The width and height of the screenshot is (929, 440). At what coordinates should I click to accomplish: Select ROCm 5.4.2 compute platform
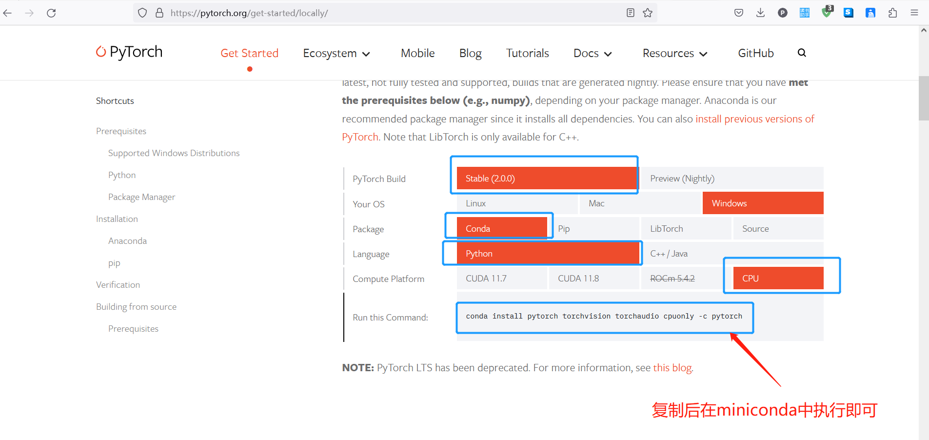[686, 278]
